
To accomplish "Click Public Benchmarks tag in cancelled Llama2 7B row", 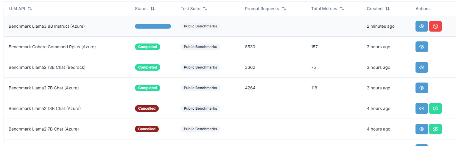I will pos(200,129).
